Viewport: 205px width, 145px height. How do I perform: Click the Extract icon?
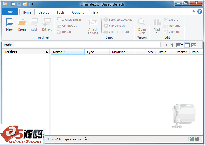click(x=47, y=22)
